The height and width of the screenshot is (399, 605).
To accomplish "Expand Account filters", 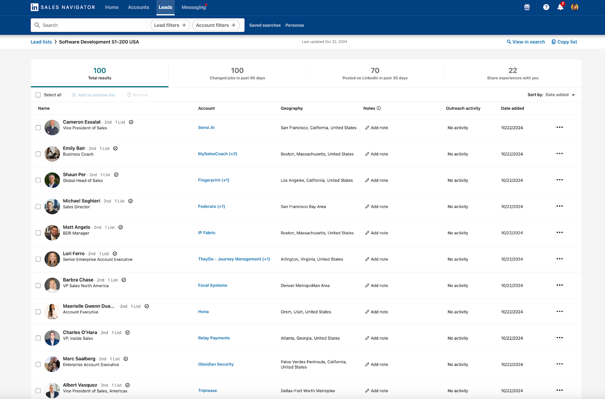I will click(216, 25).
